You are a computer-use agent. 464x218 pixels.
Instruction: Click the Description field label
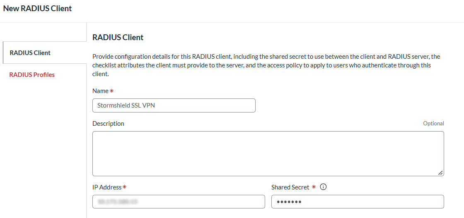(108, 123)
